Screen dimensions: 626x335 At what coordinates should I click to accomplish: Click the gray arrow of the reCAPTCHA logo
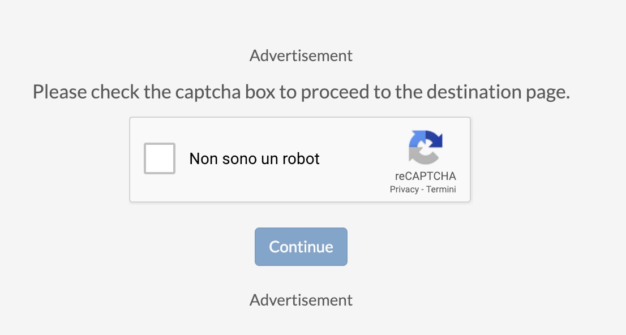tap(419, 154)
